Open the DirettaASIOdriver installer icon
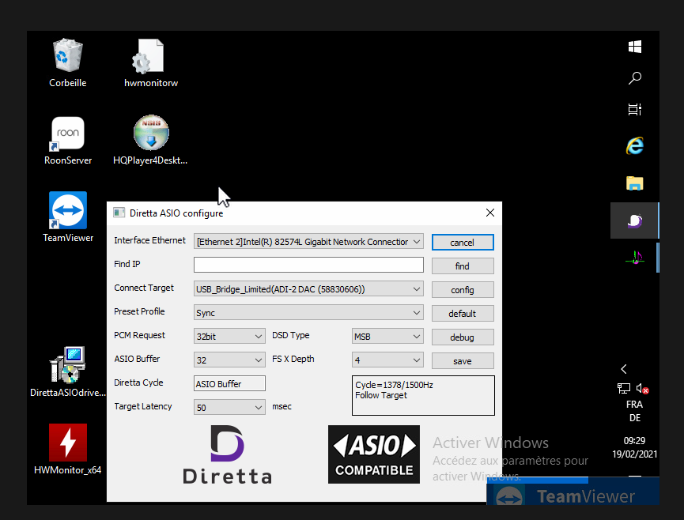 click(68, 366)
